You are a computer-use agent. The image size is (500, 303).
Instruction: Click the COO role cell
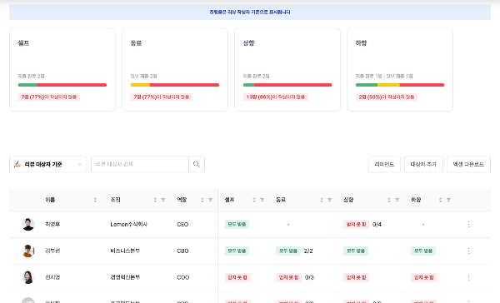tap(183, 277)
